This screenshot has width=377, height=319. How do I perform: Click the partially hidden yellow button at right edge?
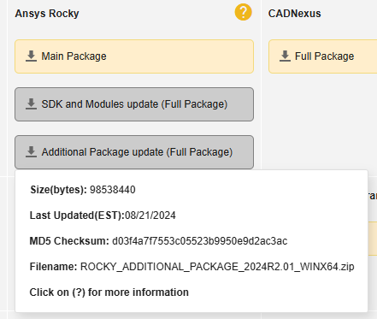pos(373,239)
